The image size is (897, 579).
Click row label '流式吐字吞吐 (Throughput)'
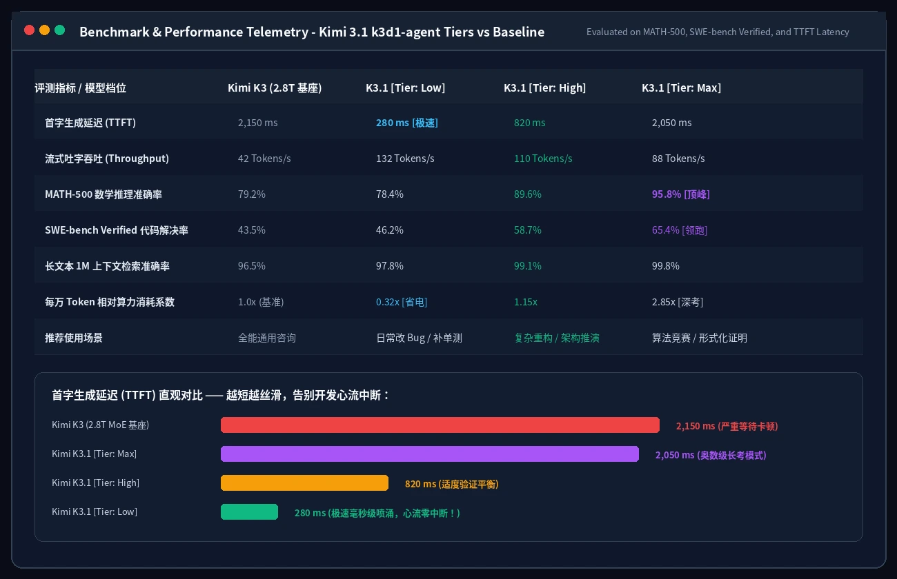click(x=107, y=159)
